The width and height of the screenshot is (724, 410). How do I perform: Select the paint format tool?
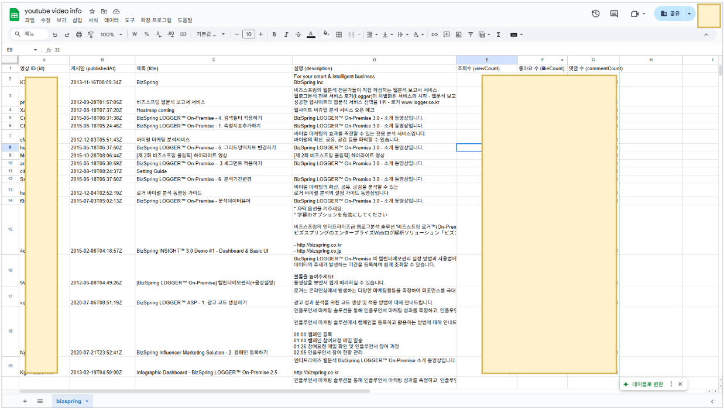point(91,35)
